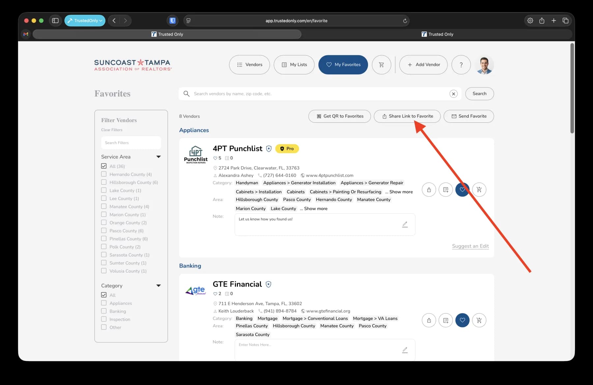
Task: Go back with Safari back arrow
Action: 114,20
